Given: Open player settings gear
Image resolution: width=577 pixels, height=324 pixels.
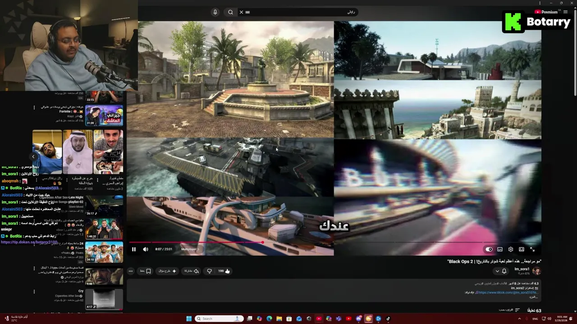Looking at the screenshot, I should (511, 249).
